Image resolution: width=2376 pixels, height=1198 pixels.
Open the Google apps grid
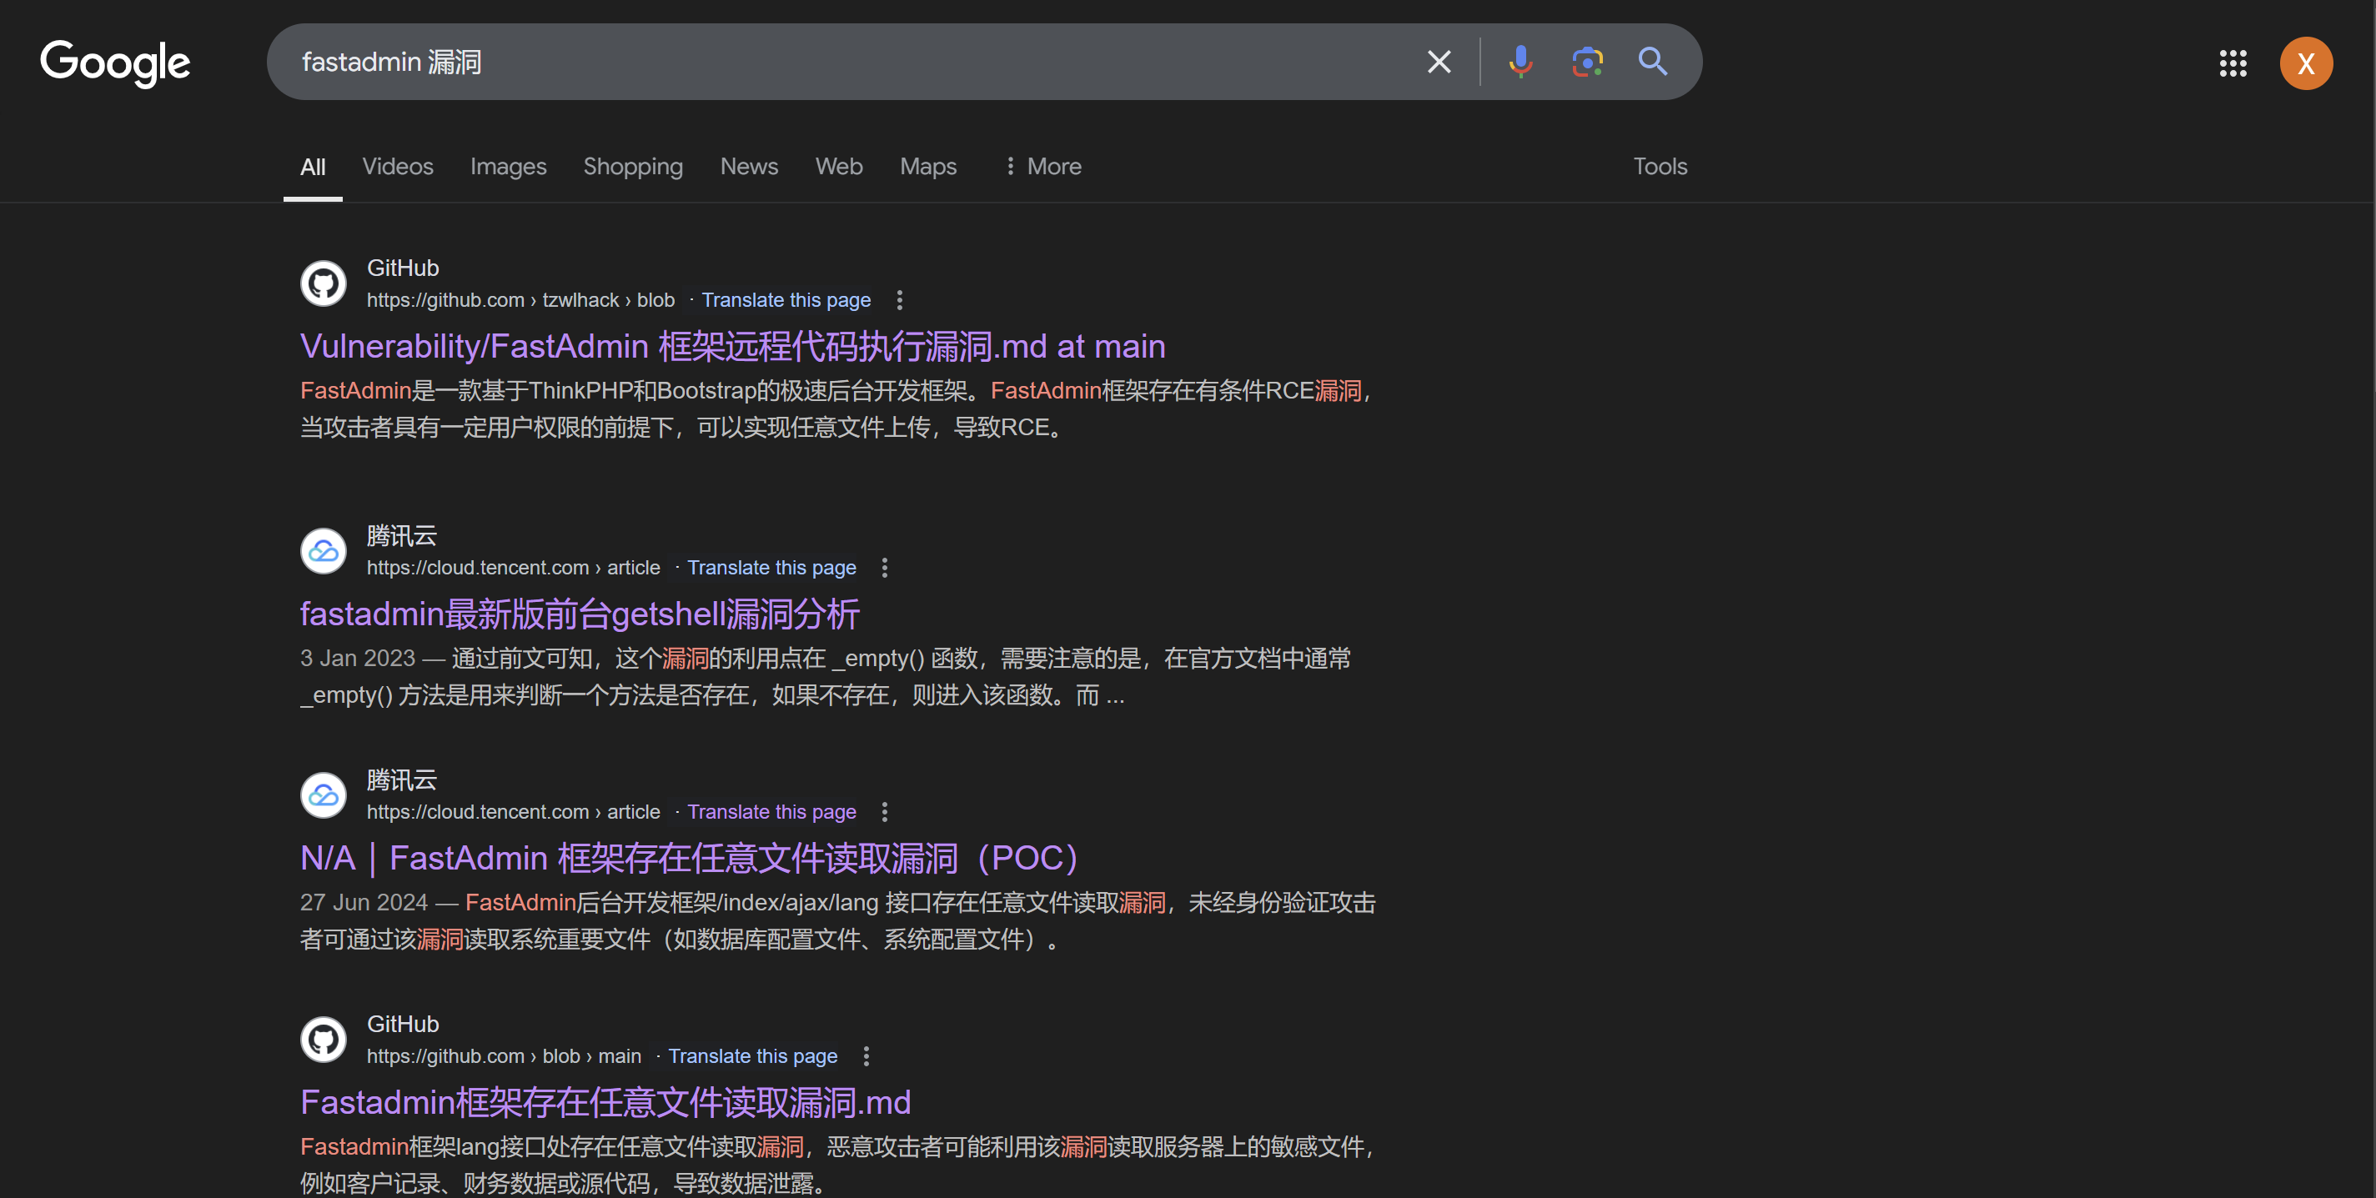2232,63
